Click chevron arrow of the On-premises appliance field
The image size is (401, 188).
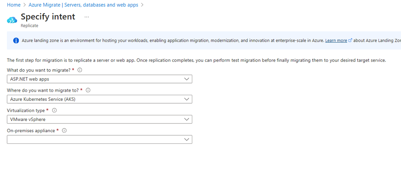(x=187, y=139)
